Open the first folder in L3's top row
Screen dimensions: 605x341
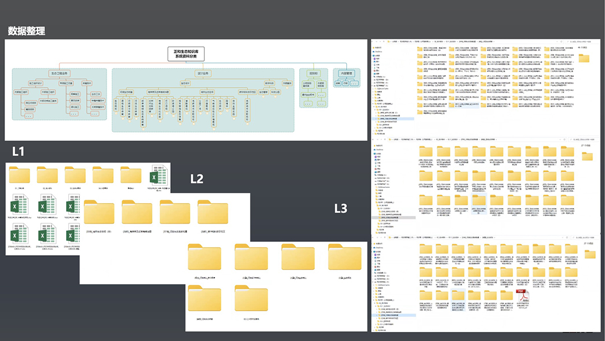click(204, 257)
